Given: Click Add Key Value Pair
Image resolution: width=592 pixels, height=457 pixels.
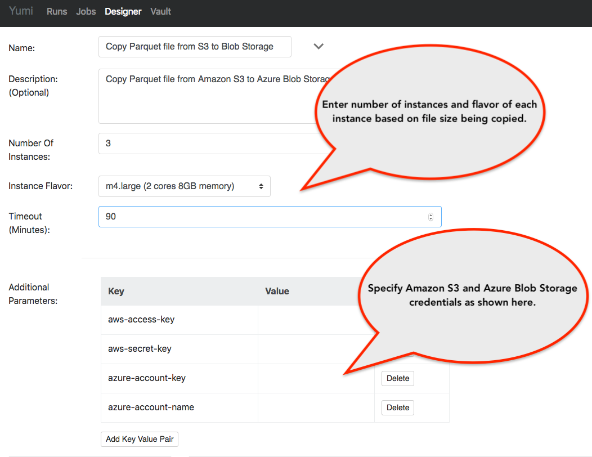Looking at the screenshot, I should tap(139, 439).
